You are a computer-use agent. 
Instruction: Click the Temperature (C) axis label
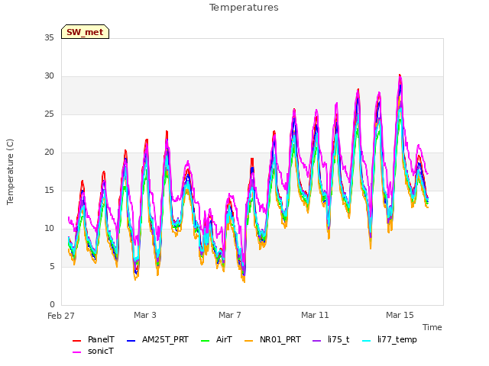pyautogui.click(x=10, y=172)
